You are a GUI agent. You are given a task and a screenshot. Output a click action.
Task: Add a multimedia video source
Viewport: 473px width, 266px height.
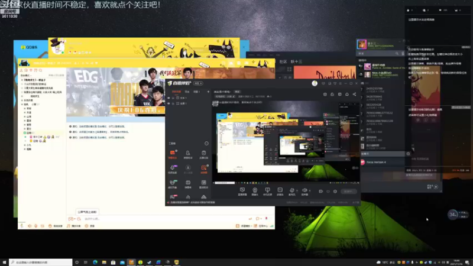coord(280,191)
